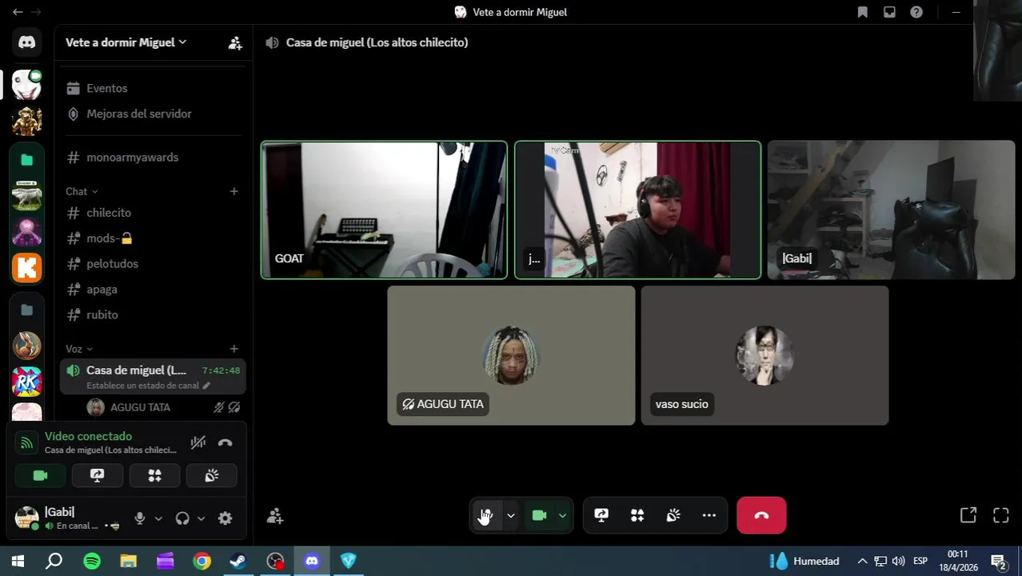Select the AGUGU TATA participant tile
The image size is (1022, 576).
click(511, 356)
